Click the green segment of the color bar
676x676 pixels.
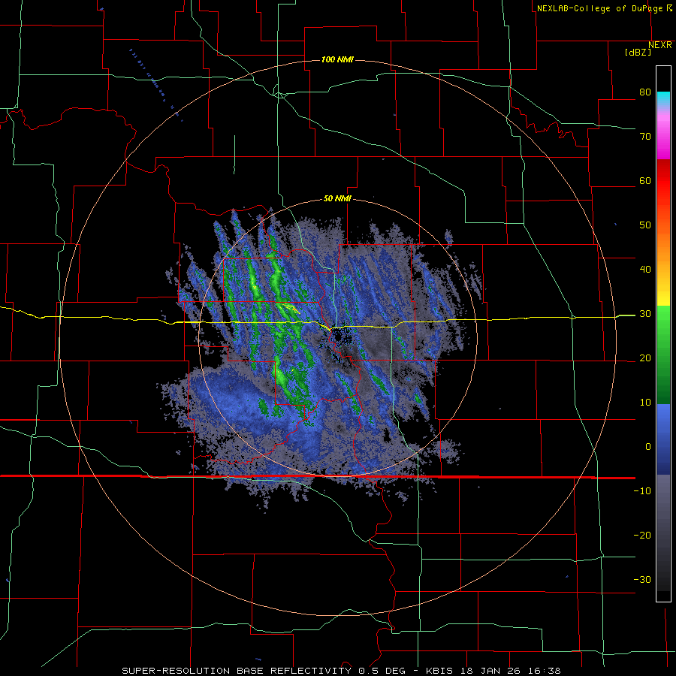[x=663, y=355]
